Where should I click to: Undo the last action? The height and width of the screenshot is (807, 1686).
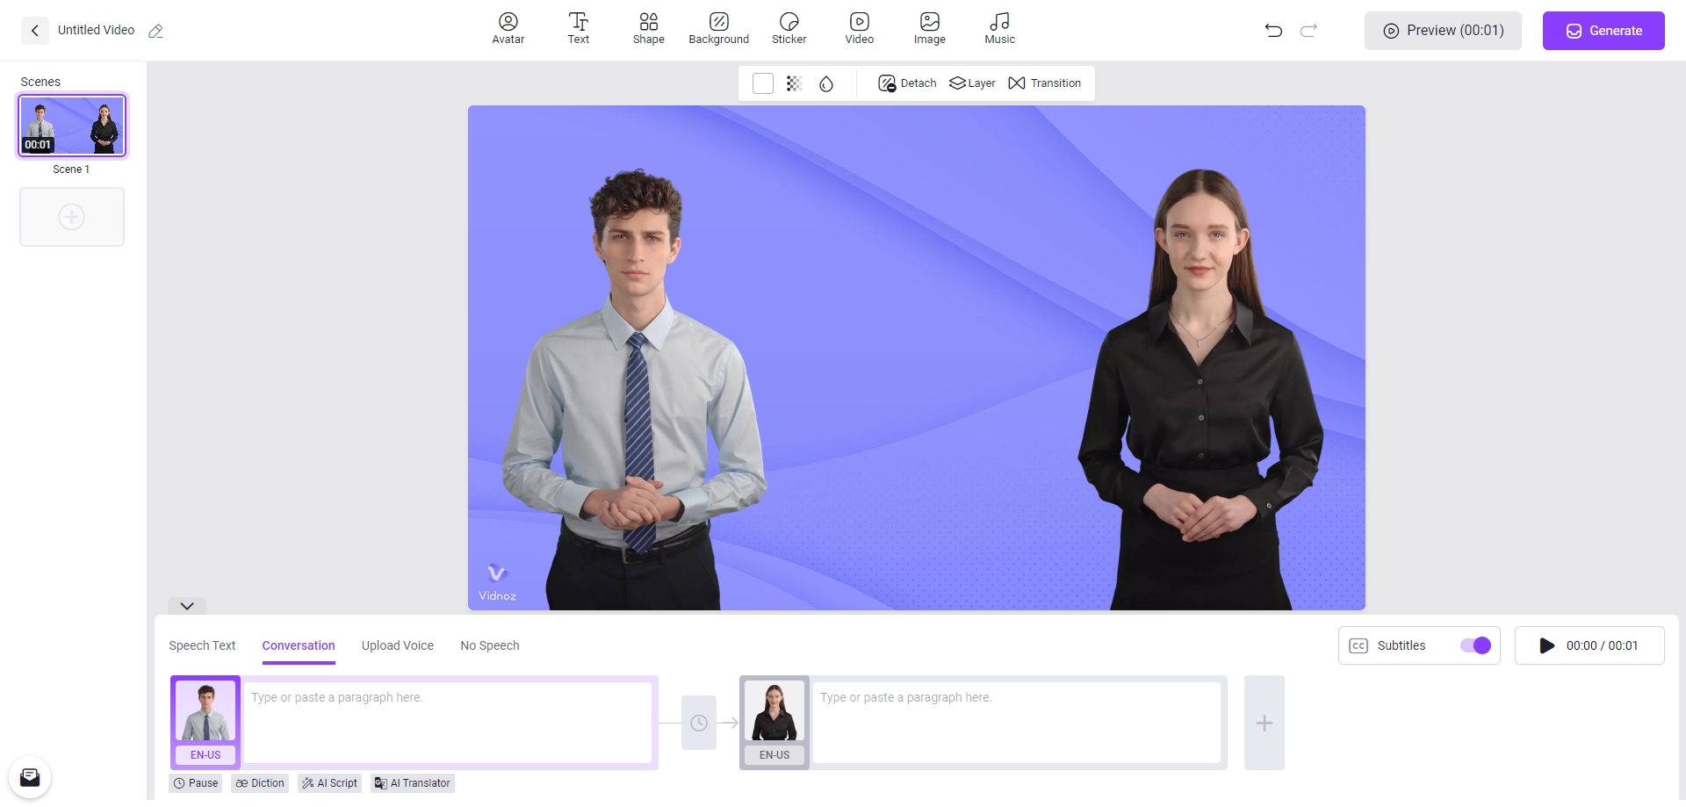click(1273, 31)
